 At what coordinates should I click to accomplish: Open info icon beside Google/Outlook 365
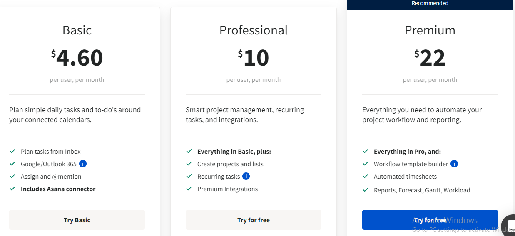(x=83, y=164)
